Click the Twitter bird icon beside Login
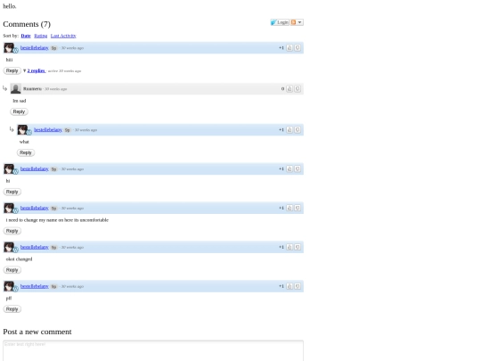Screen dimensions: 481x361 pos(273,22)
